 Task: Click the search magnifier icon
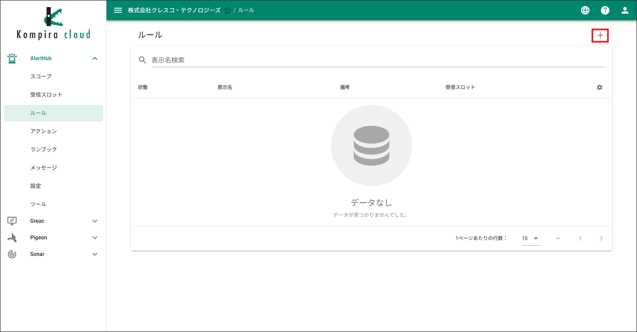point(142,60)
